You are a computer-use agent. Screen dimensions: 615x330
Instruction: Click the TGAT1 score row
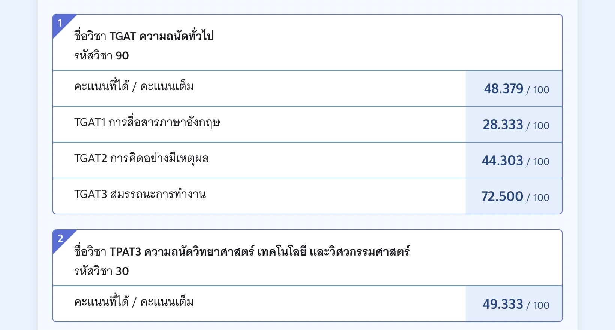click(307, 124)
